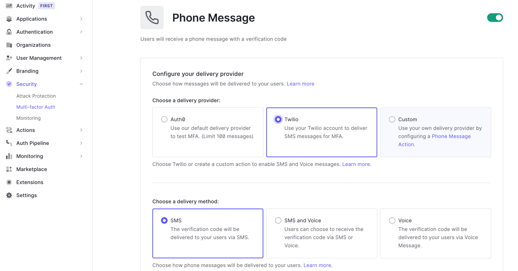Image resolution: width=518 pixels, height=271 pixels.
Task: Click the Extensions icon
Action: click(x=9, y=182)
